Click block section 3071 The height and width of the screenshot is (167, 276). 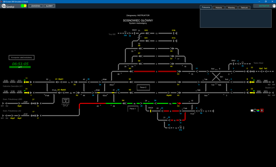point(259,82)
